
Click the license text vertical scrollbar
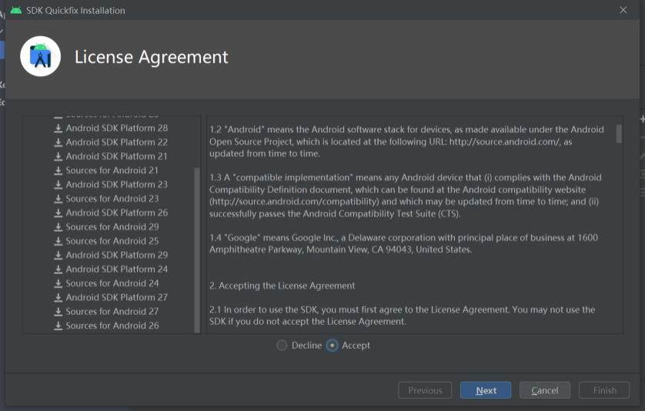pos(620,133)
